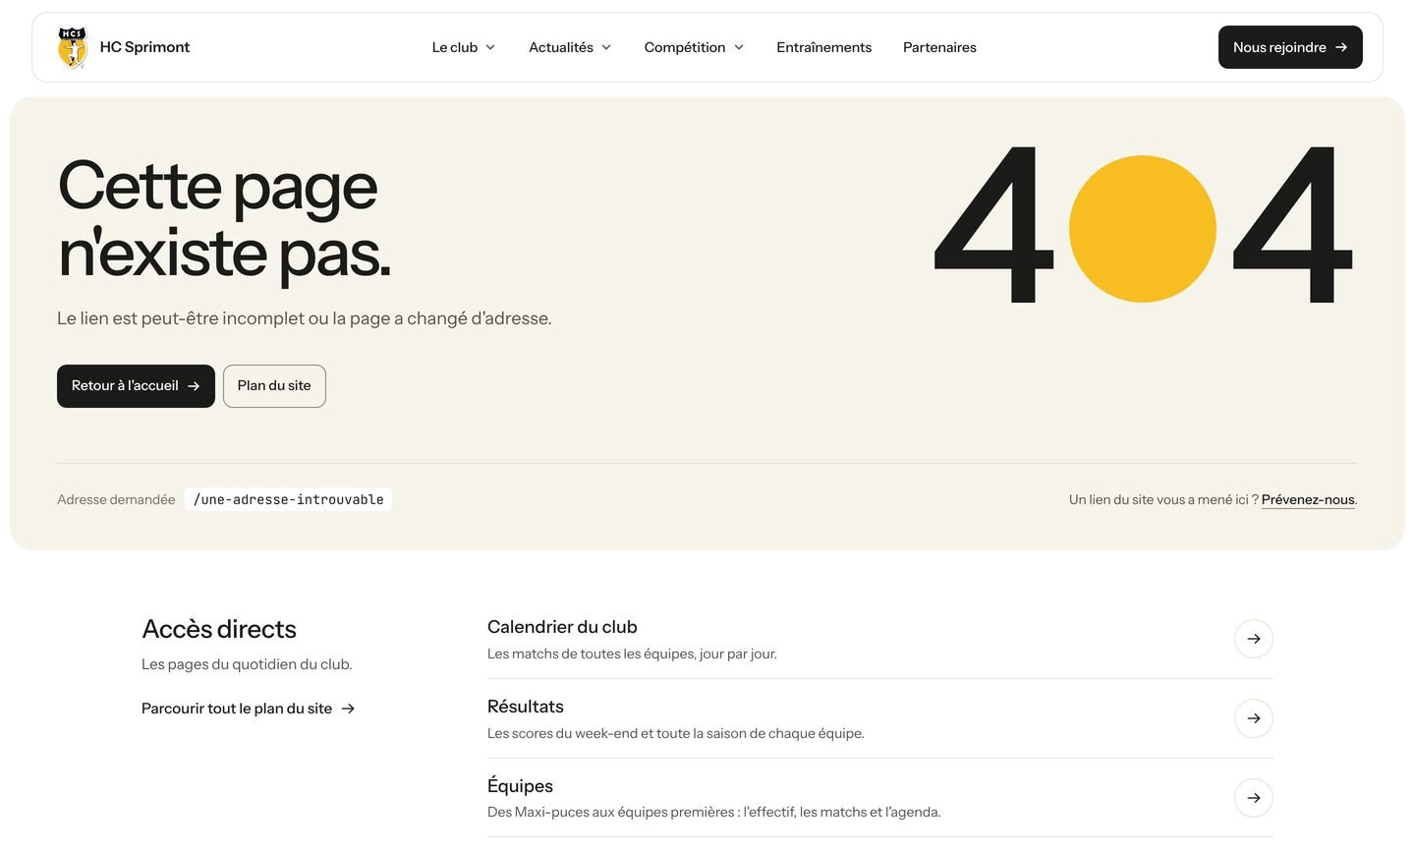Click Retour à l'accueil button
Image resolution: width=1415 pixels, height=854 pixels.
point(136,386)
